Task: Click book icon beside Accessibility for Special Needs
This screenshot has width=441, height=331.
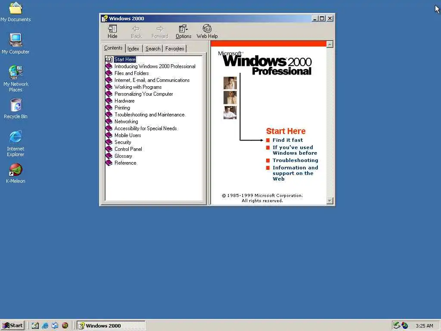Action: coord(109,128)
